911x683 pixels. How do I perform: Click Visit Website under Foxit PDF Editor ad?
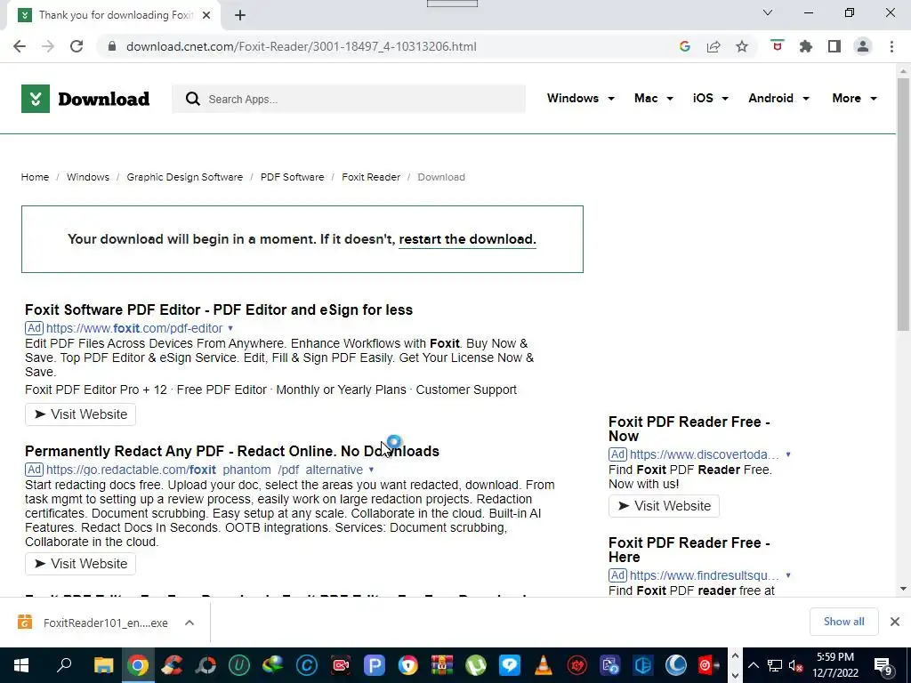click(80, 414)
